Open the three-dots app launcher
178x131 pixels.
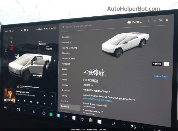tap(66, 116)
